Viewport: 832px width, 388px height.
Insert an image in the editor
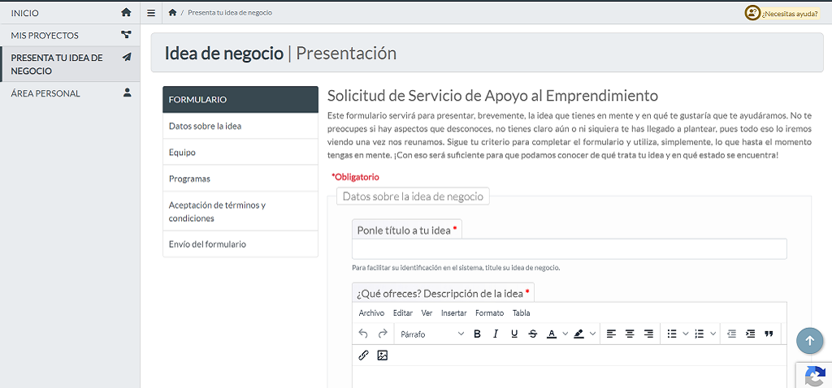coord(383,356)
